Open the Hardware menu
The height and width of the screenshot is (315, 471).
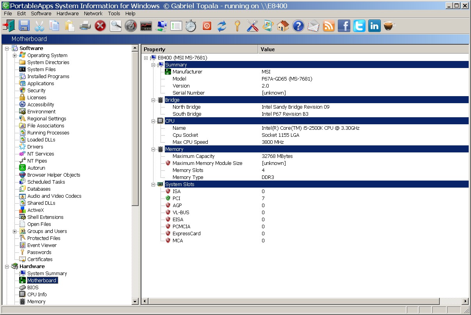coord(68,13)
